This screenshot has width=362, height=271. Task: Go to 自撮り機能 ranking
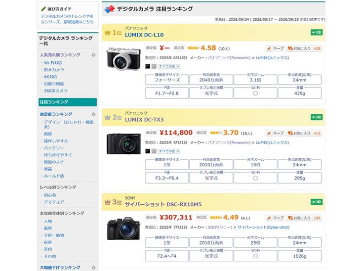point(54,84)
